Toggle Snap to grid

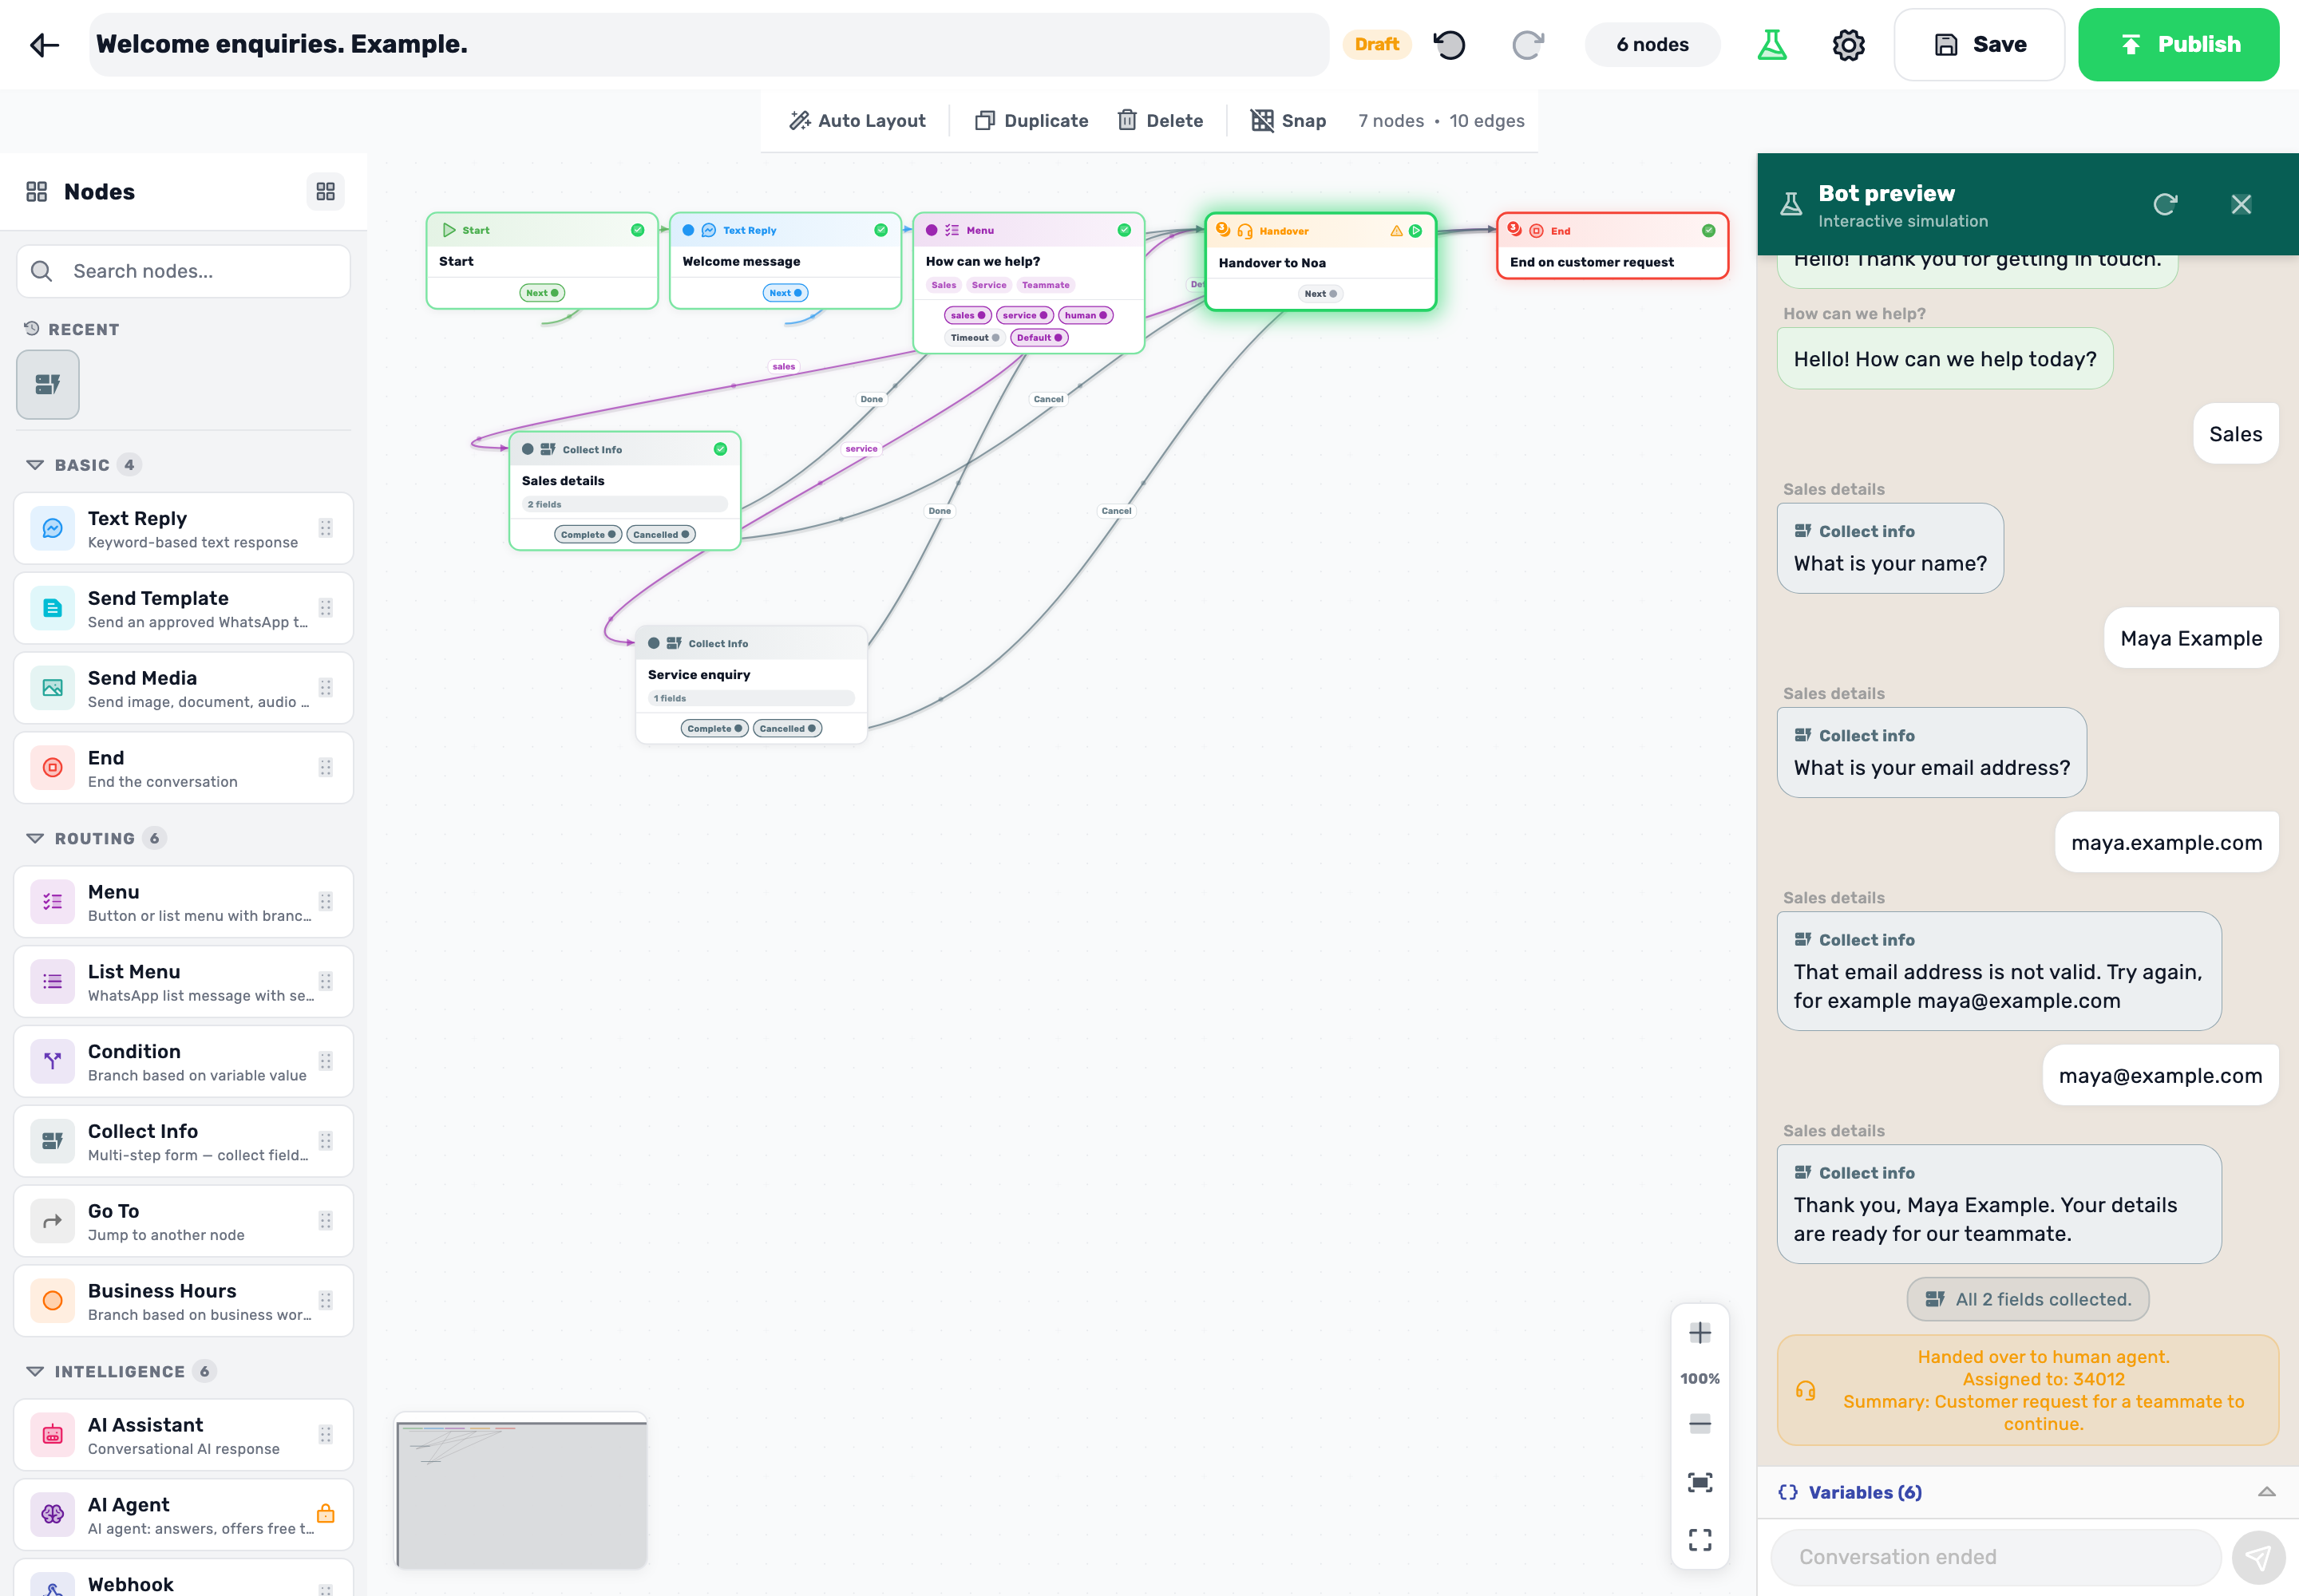click(x=1288, y=120)
